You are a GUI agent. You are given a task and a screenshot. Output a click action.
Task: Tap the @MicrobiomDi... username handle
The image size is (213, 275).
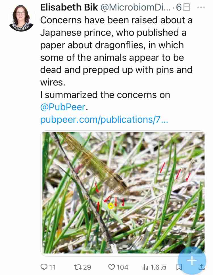(x=136, y=8)
